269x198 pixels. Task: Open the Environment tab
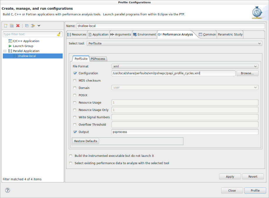pos(144,34)
